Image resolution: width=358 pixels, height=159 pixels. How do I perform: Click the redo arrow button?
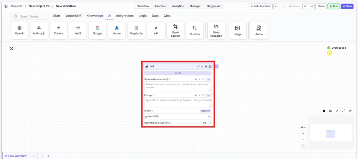point(283,6)
